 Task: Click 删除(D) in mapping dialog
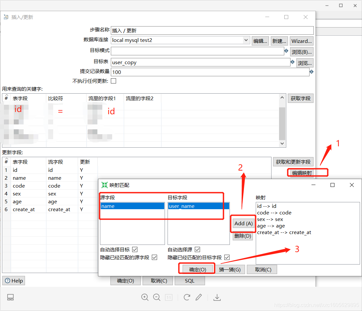pos(243,236)
